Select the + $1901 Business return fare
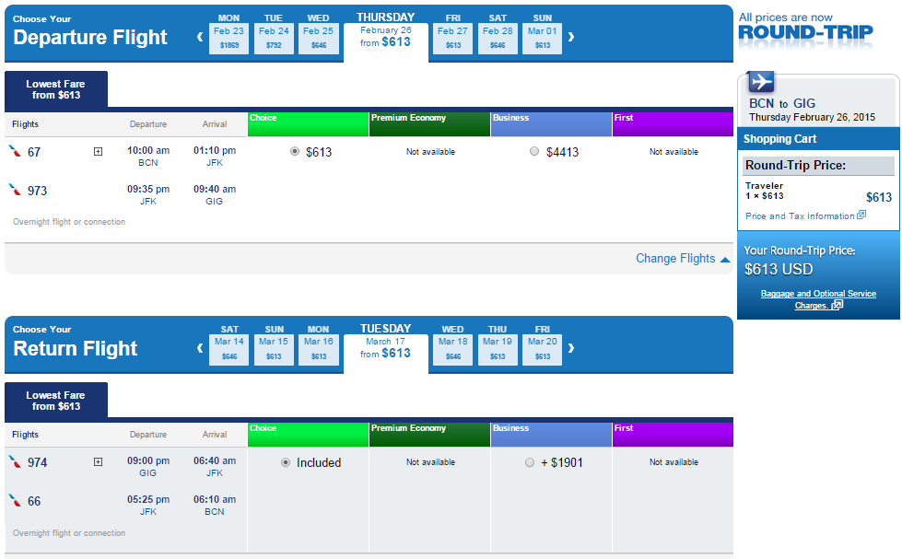 coord(530,462)
